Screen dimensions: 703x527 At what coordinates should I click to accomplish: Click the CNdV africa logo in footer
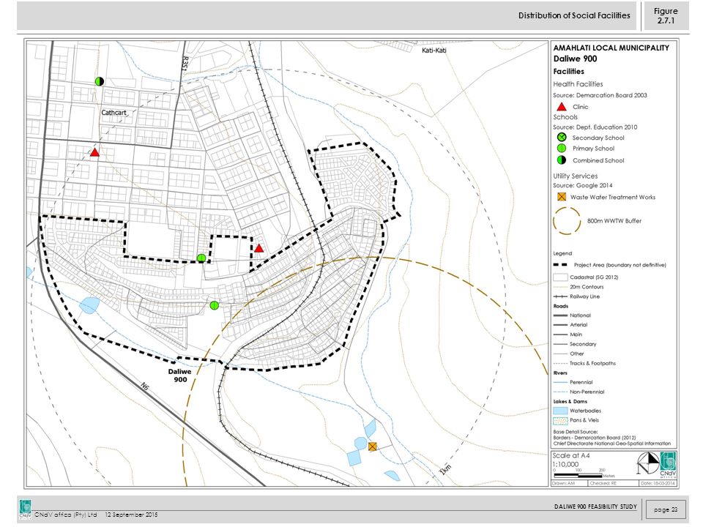tap(26, 509)
